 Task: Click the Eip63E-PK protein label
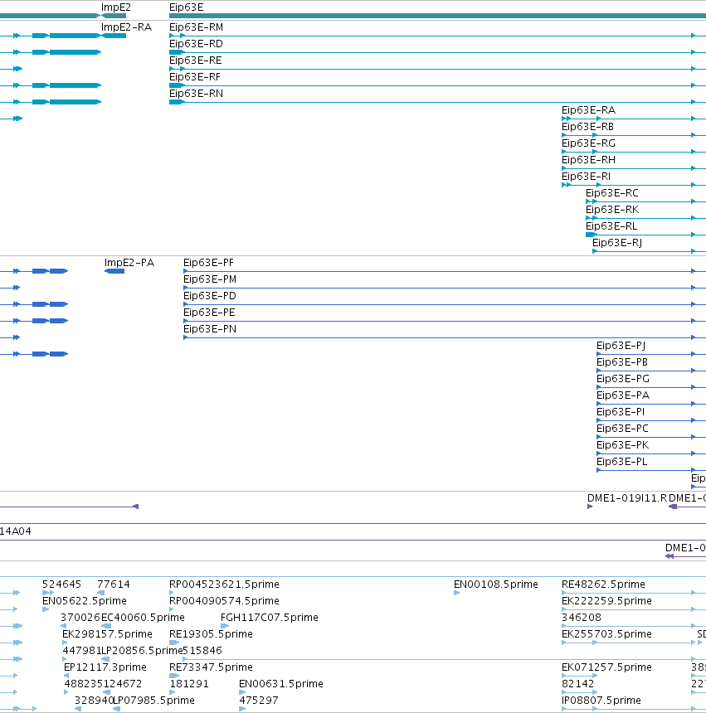622,445
